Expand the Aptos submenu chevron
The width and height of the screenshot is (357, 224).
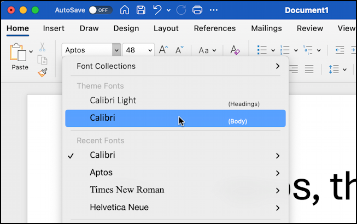(278, 173)
